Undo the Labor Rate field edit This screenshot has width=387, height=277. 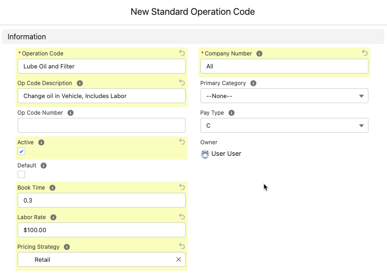[182, 216]
